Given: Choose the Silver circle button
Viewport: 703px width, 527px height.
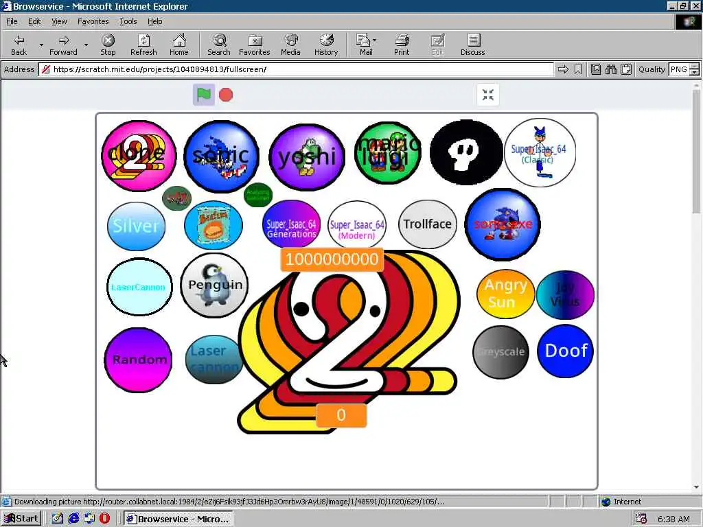Looking at the screenshot, I should [x=137, y=226].
